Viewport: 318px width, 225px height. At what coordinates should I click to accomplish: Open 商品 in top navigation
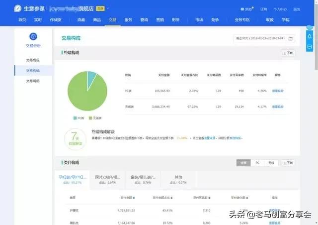point(97,20)
